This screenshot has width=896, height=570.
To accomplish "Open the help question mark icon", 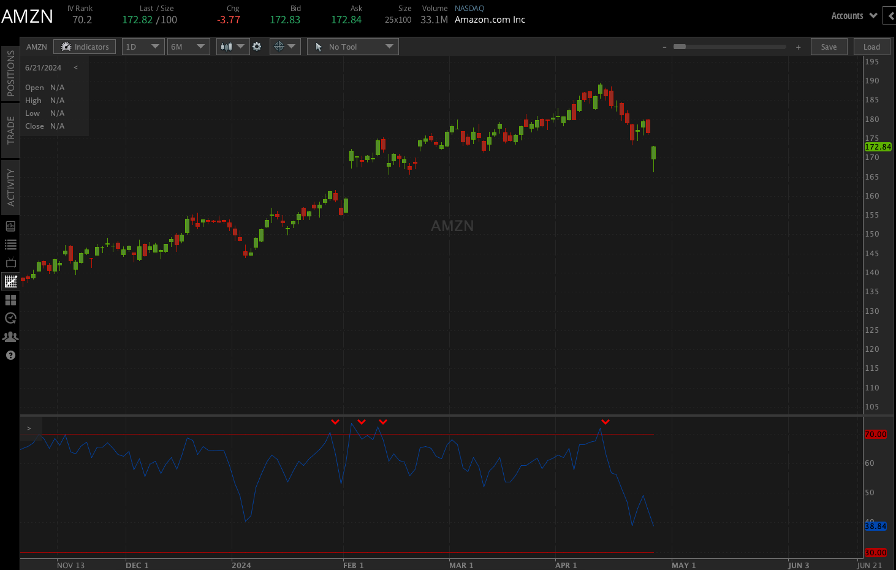I will point(10,355).
